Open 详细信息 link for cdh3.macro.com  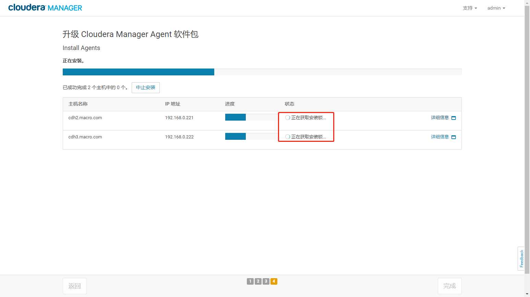(440, 137)
